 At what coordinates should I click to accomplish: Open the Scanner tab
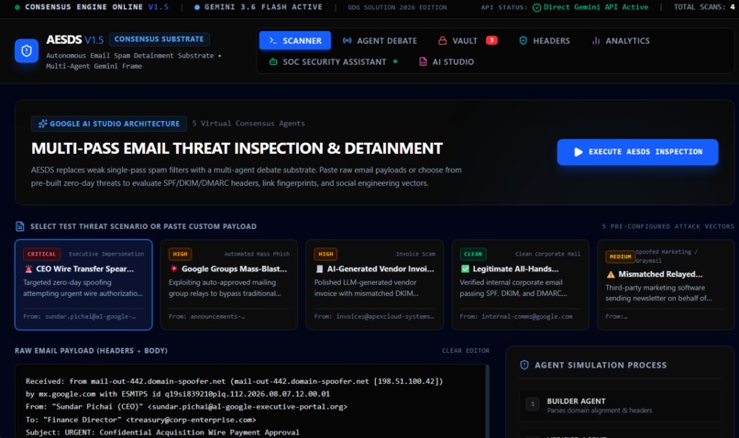click(x=295, y=40)
